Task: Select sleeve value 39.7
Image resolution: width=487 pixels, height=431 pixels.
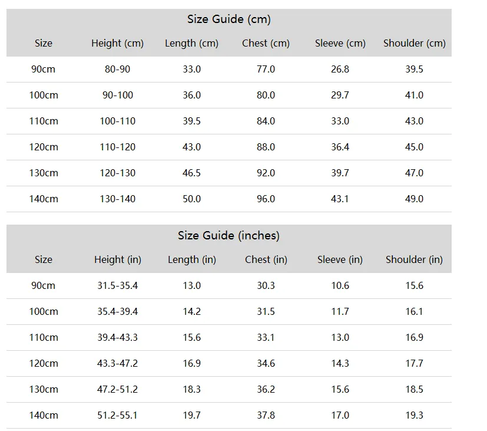Action: [x=340, y=173]
